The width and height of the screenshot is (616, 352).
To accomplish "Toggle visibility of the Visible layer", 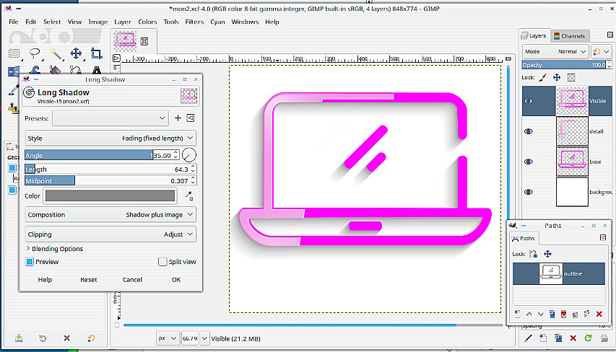I will 529,101.
